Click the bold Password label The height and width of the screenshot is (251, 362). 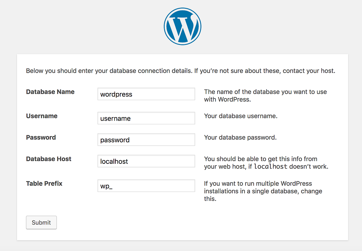(x=41, y=137)
